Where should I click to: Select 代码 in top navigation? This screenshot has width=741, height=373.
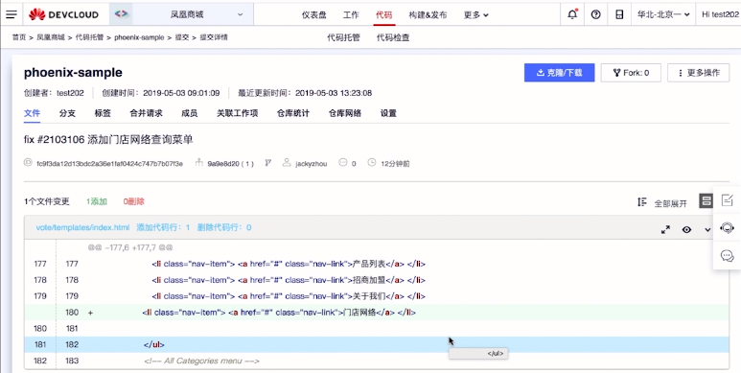(383, 15)
